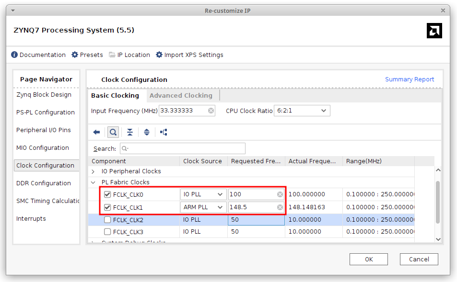Select FCLK_CLK3 row label
This screenshot has height=282, width=457.
click(x=128, y=232)
